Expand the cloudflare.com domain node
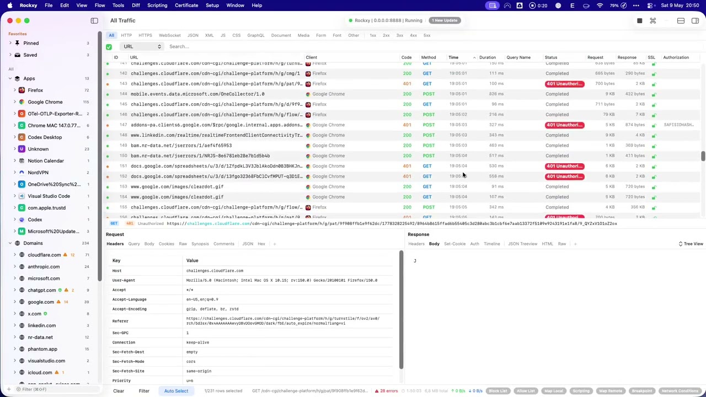The width and height of the screenshot is (706, 397). tap(15, 255)
